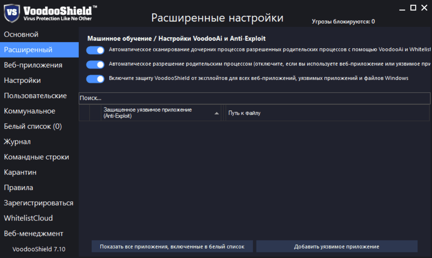Open Белый список (0)
Screen dimensions: 432x258
[x=40, y=126]
